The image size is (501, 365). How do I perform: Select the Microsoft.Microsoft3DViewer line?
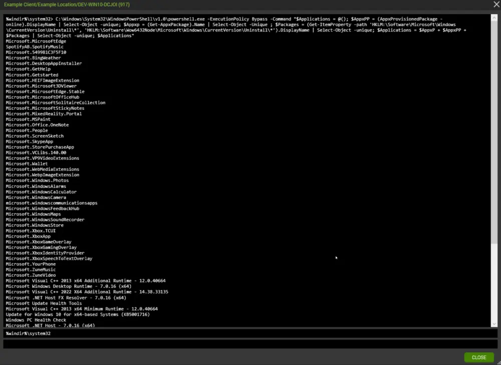[x=41, y=86]
